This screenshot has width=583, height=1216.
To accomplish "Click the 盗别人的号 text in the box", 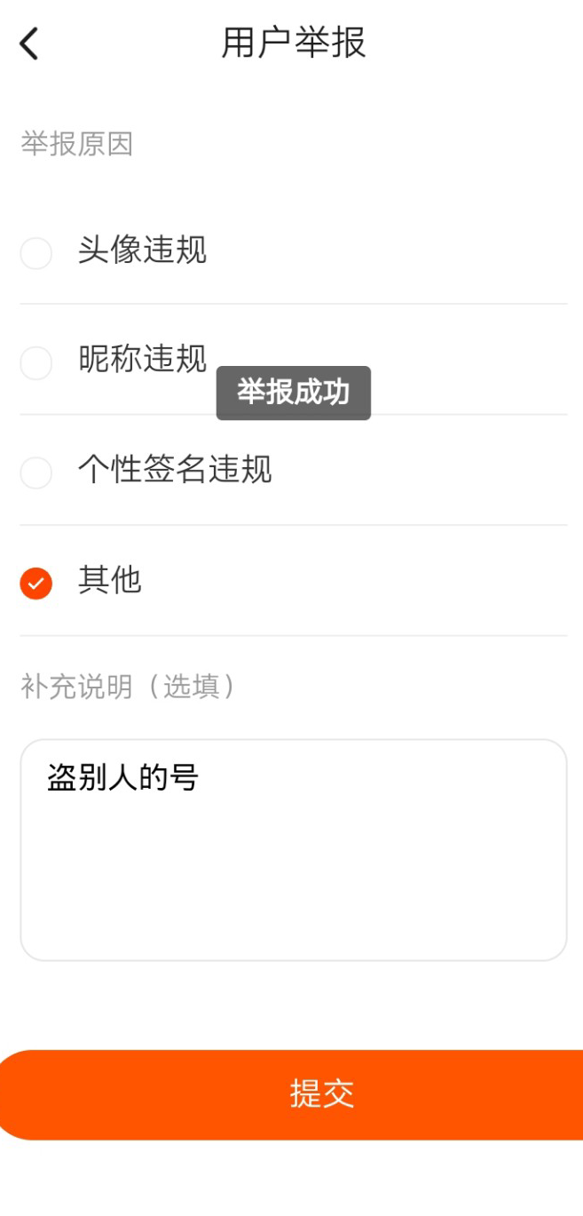I will (x=122, y=778).
